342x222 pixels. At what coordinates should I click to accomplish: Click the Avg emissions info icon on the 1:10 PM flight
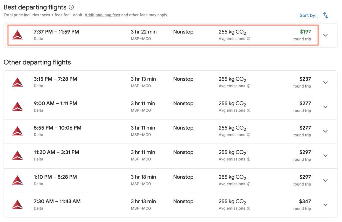[249, 184]
